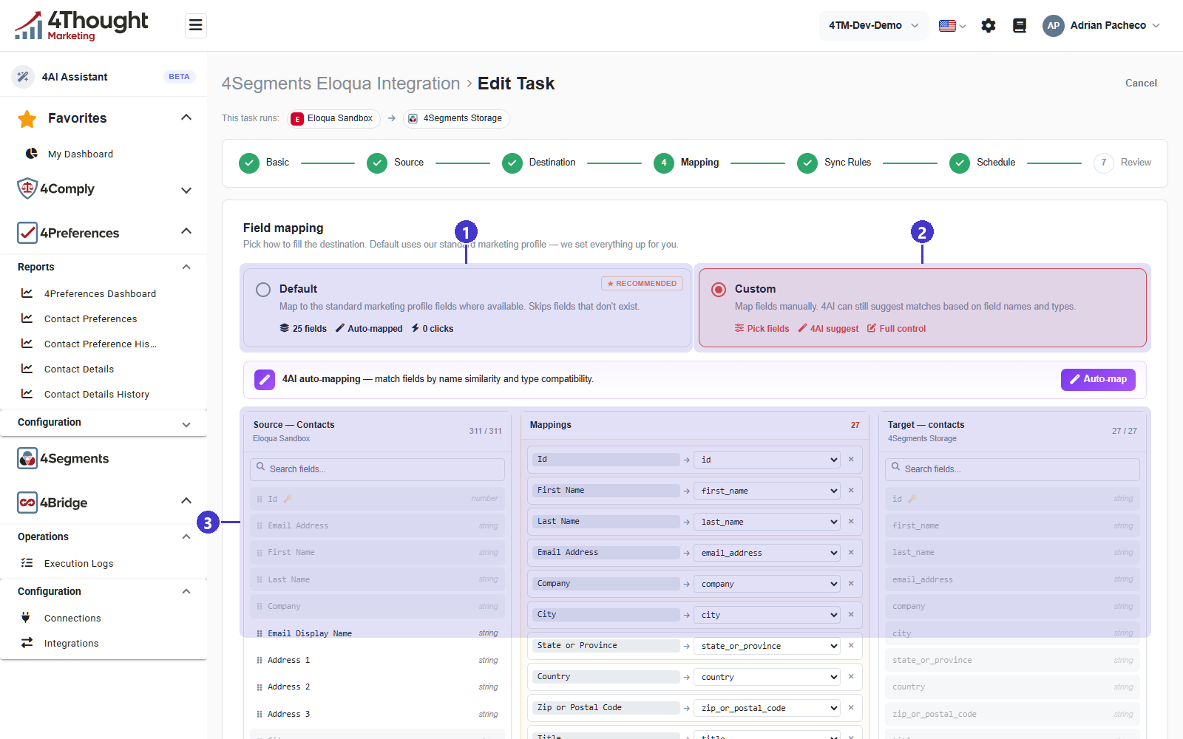Open 4Preferences Dashboard report
The height and width of the screenshot is (739, 1183).
pos(100,293)
